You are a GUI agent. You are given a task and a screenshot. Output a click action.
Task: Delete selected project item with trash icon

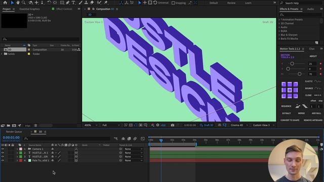point(35,125)
